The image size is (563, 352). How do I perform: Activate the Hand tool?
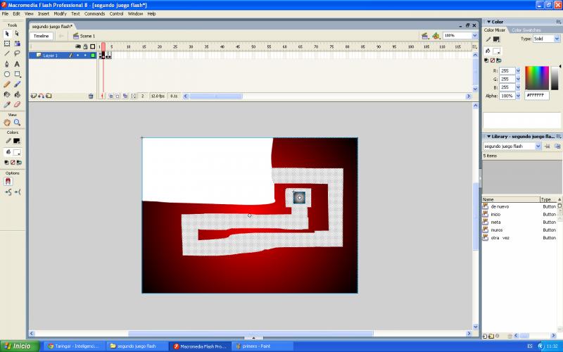pyautogui.click(x=7, y=122)
